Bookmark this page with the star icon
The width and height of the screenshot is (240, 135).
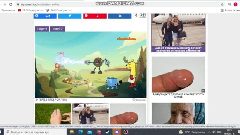point(222,4)
